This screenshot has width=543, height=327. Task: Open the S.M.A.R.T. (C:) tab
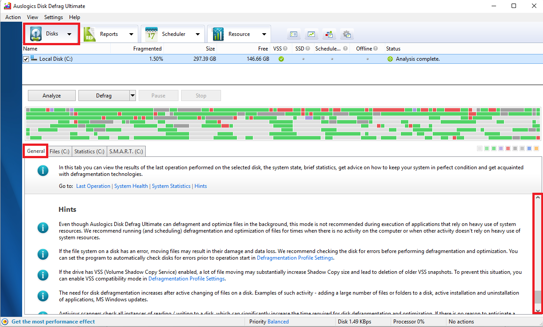[x=126, y=152]
